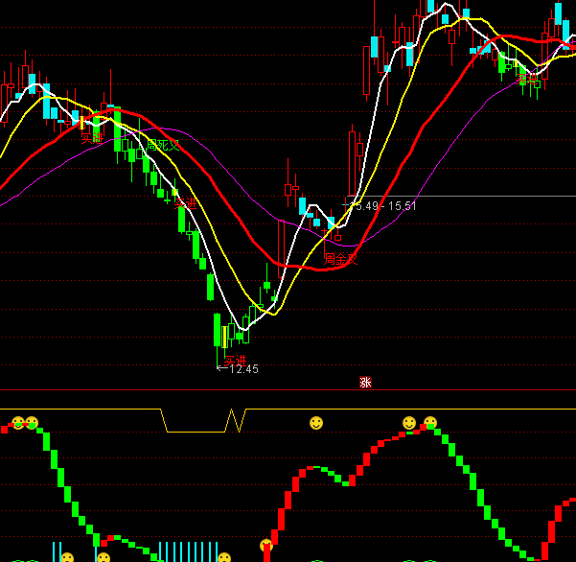
Task: Click the red divider between chart and indicator pane
Action: click(x=288, y=389)
